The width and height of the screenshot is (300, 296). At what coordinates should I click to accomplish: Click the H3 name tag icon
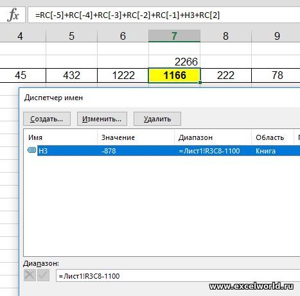(x=32, y=150)
